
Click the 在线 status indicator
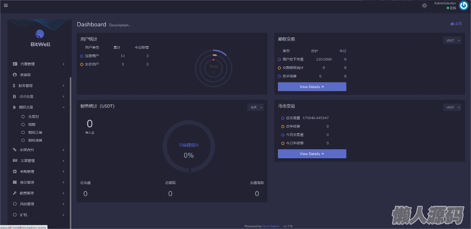pos(451,8)
